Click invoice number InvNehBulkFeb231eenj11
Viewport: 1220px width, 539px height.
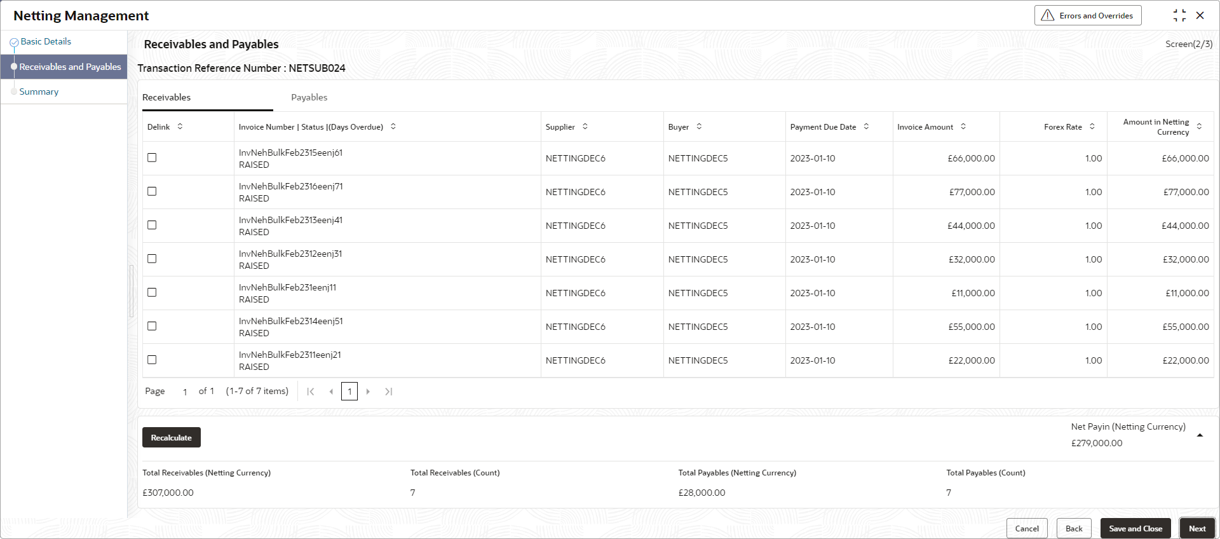pos(287,287)
